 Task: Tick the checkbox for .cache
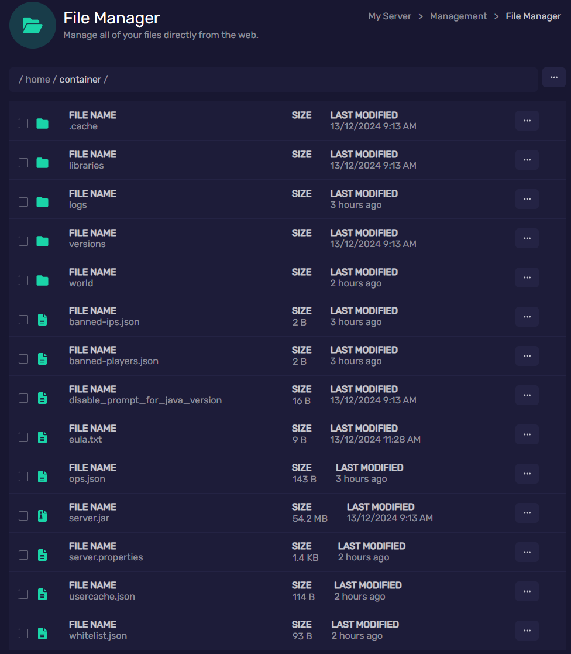(23, 124)
